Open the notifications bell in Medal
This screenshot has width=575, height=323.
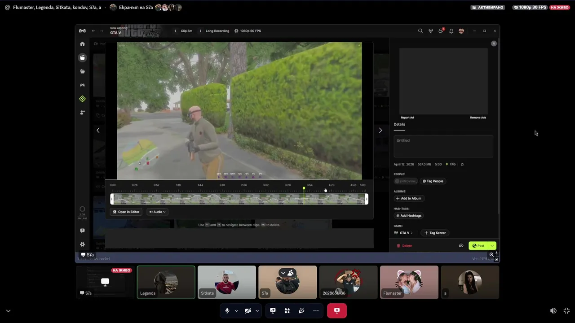point(451,31)
